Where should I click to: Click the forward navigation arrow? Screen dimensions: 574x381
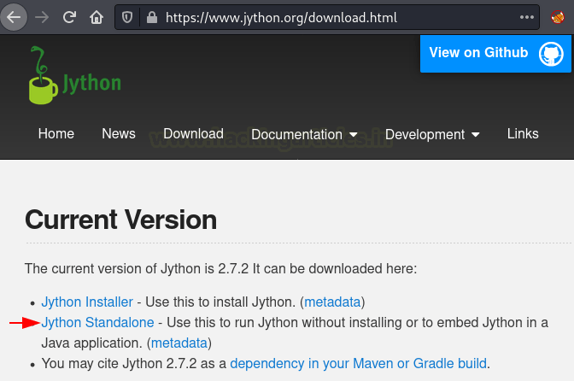pos(42,17)
